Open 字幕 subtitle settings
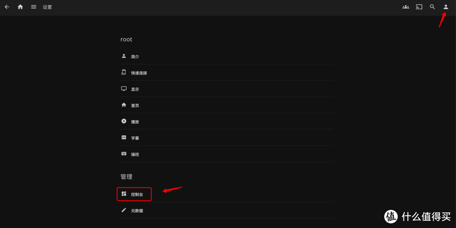This screenshot has width=456, height=228. (135, 138)
